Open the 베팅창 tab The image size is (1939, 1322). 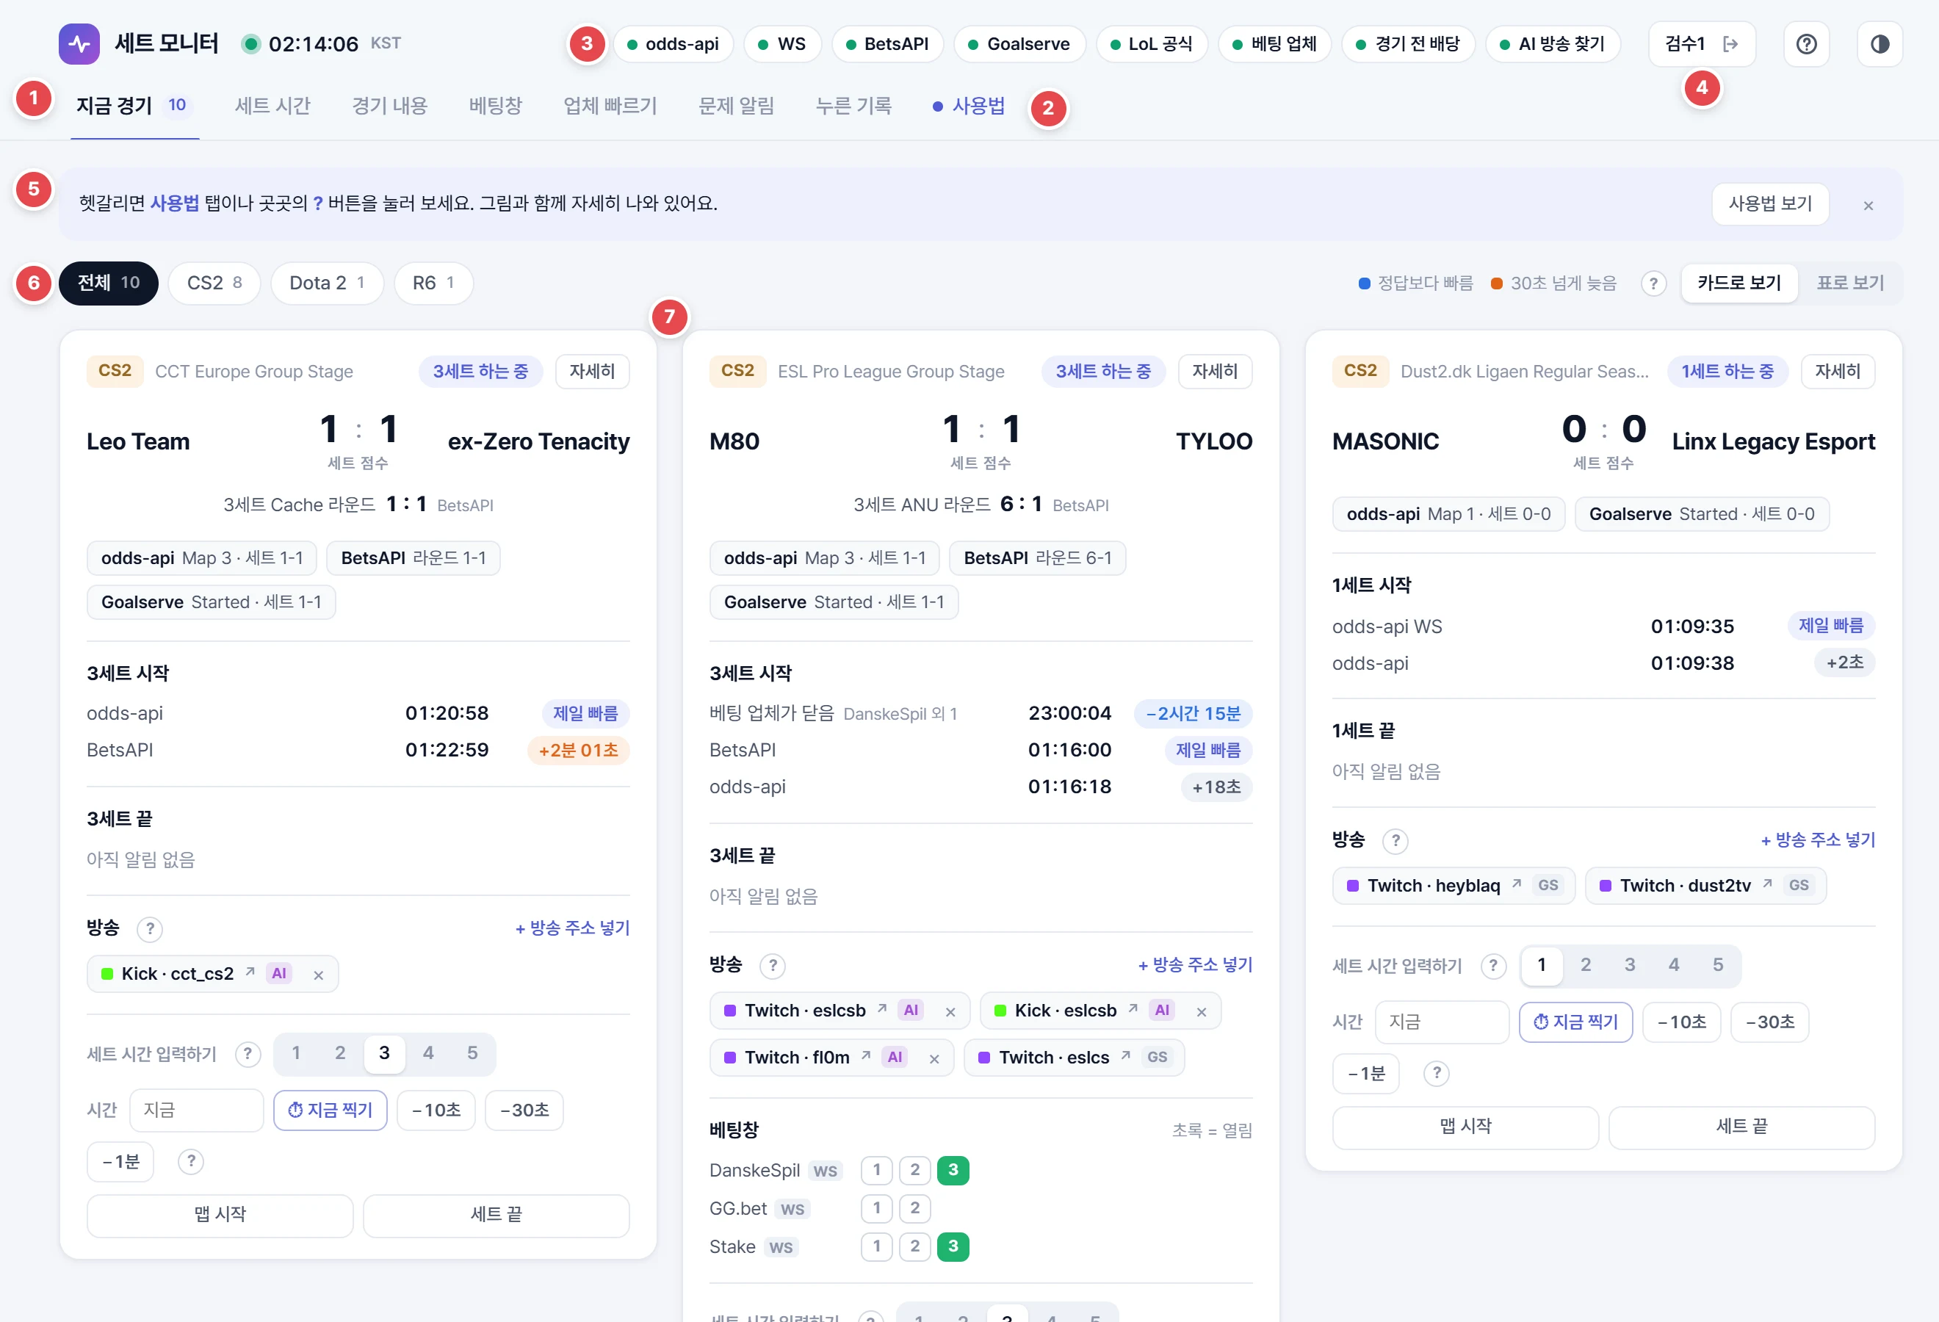495,106
